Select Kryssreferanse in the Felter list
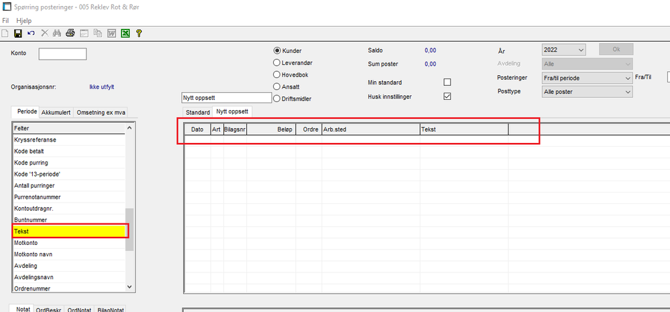Screen dimensions: 670x312 69,140
